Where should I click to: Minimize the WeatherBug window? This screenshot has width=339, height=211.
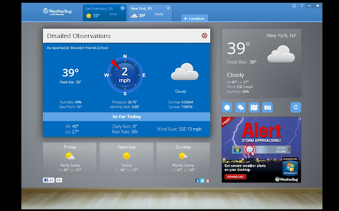point(309,6)
